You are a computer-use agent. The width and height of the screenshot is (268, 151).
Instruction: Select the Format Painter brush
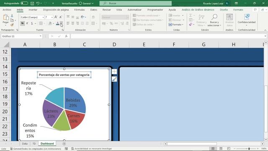coord(12,25)
